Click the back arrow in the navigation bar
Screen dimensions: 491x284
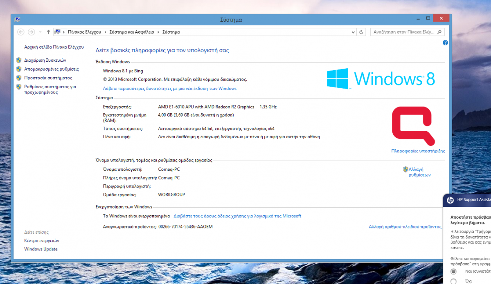coord(21,32)
